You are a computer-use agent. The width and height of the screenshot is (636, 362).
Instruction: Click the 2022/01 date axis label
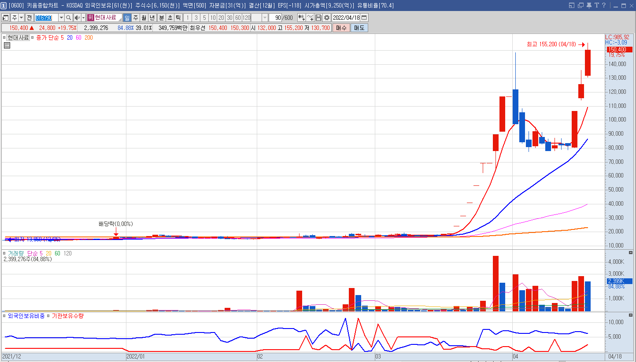click(x=136, y=356)
